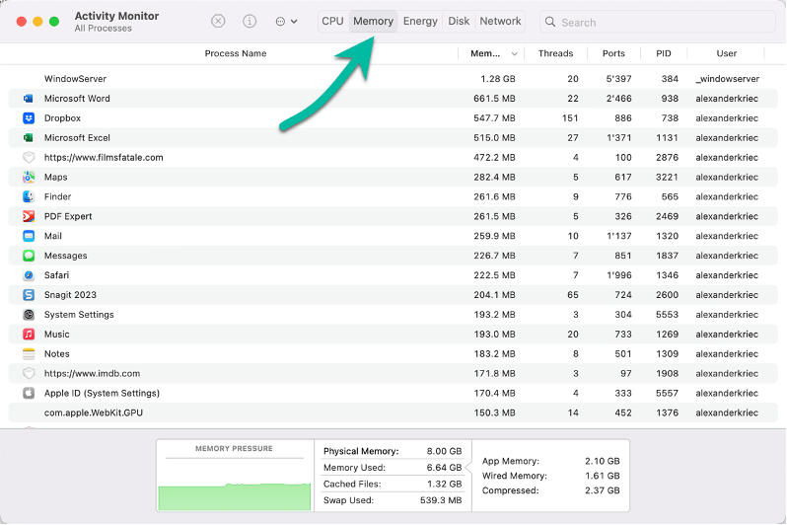The image size is (787, 525).
Task: Click the Swap Used 539.3 MB entry
Action: (393, 500)
